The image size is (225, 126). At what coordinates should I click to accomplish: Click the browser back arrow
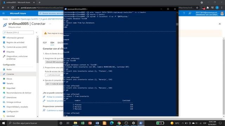(x=3, y=8)
